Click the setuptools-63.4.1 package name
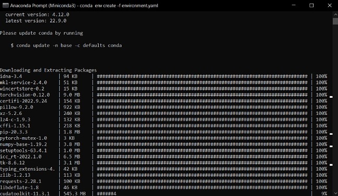338x196 pixels. coord(23,150)
